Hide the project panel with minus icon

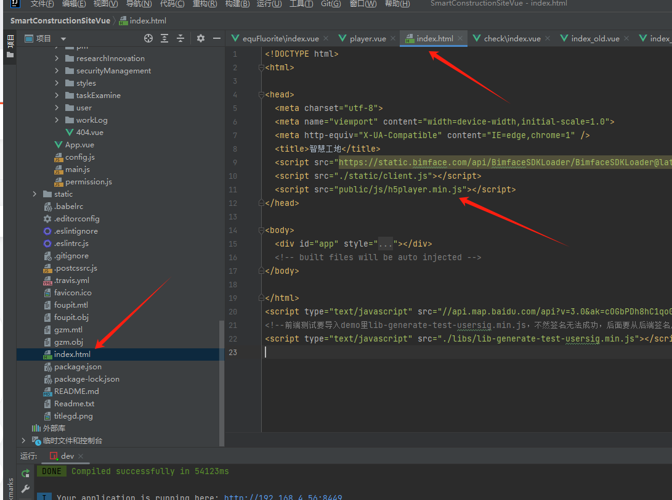(217, 39)
